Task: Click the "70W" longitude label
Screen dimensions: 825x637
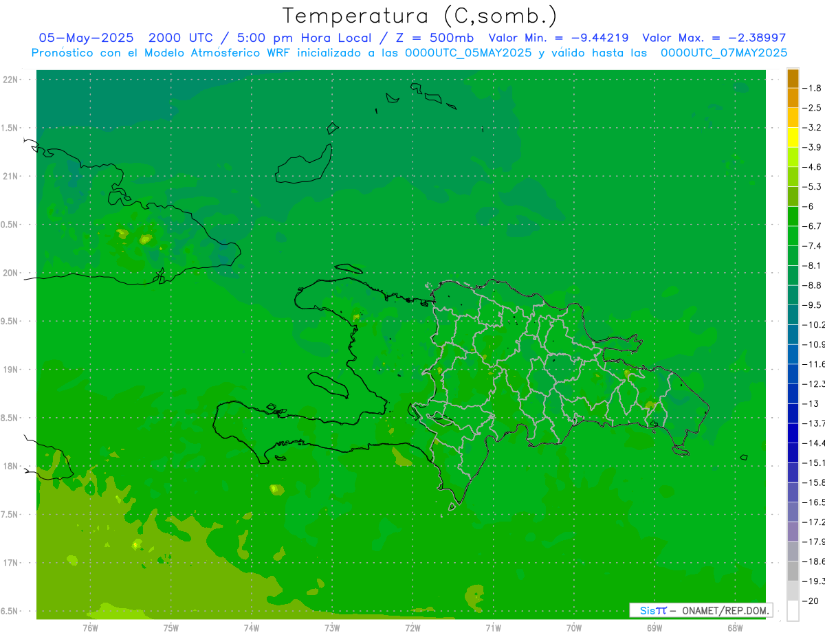Action: 574,627
